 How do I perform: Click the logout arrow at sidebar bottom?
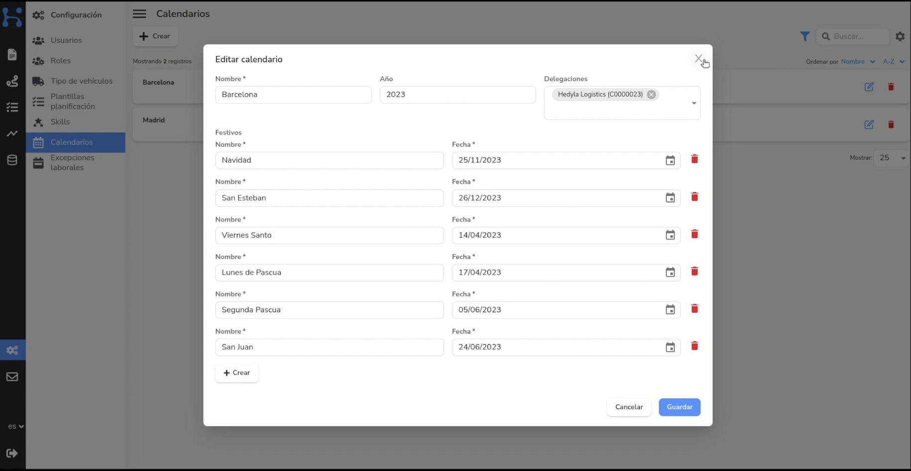pos(12,453)
